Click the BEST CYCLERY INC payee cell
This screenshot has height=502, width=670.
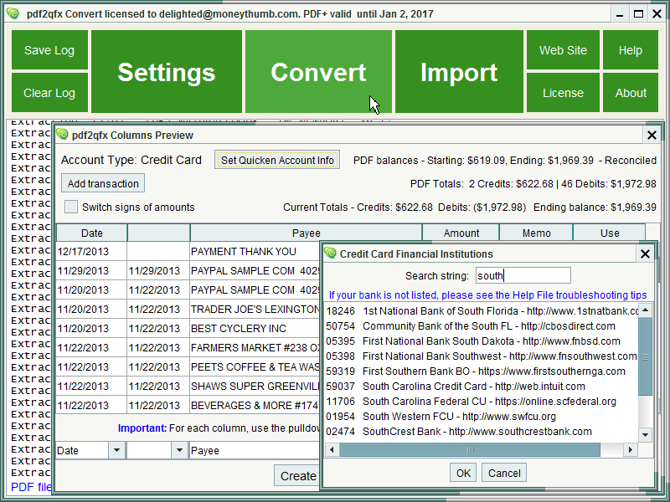(255, 328)
